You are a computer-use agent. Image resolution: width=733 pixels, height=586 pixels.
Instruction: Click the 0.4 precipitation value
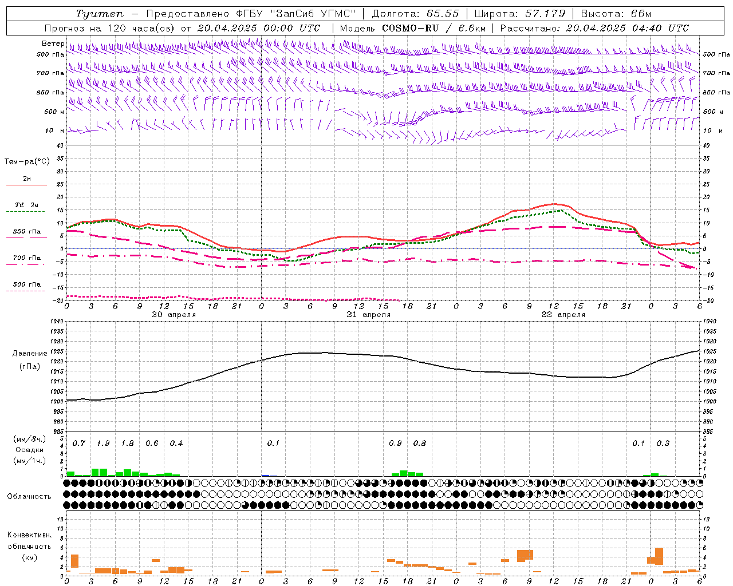pos(176,444)
